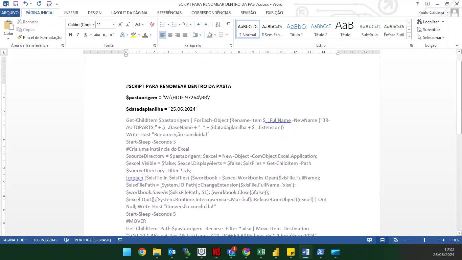Open numbering list dropdown
This screenshot has height=260, width=462.
(180, 24)
